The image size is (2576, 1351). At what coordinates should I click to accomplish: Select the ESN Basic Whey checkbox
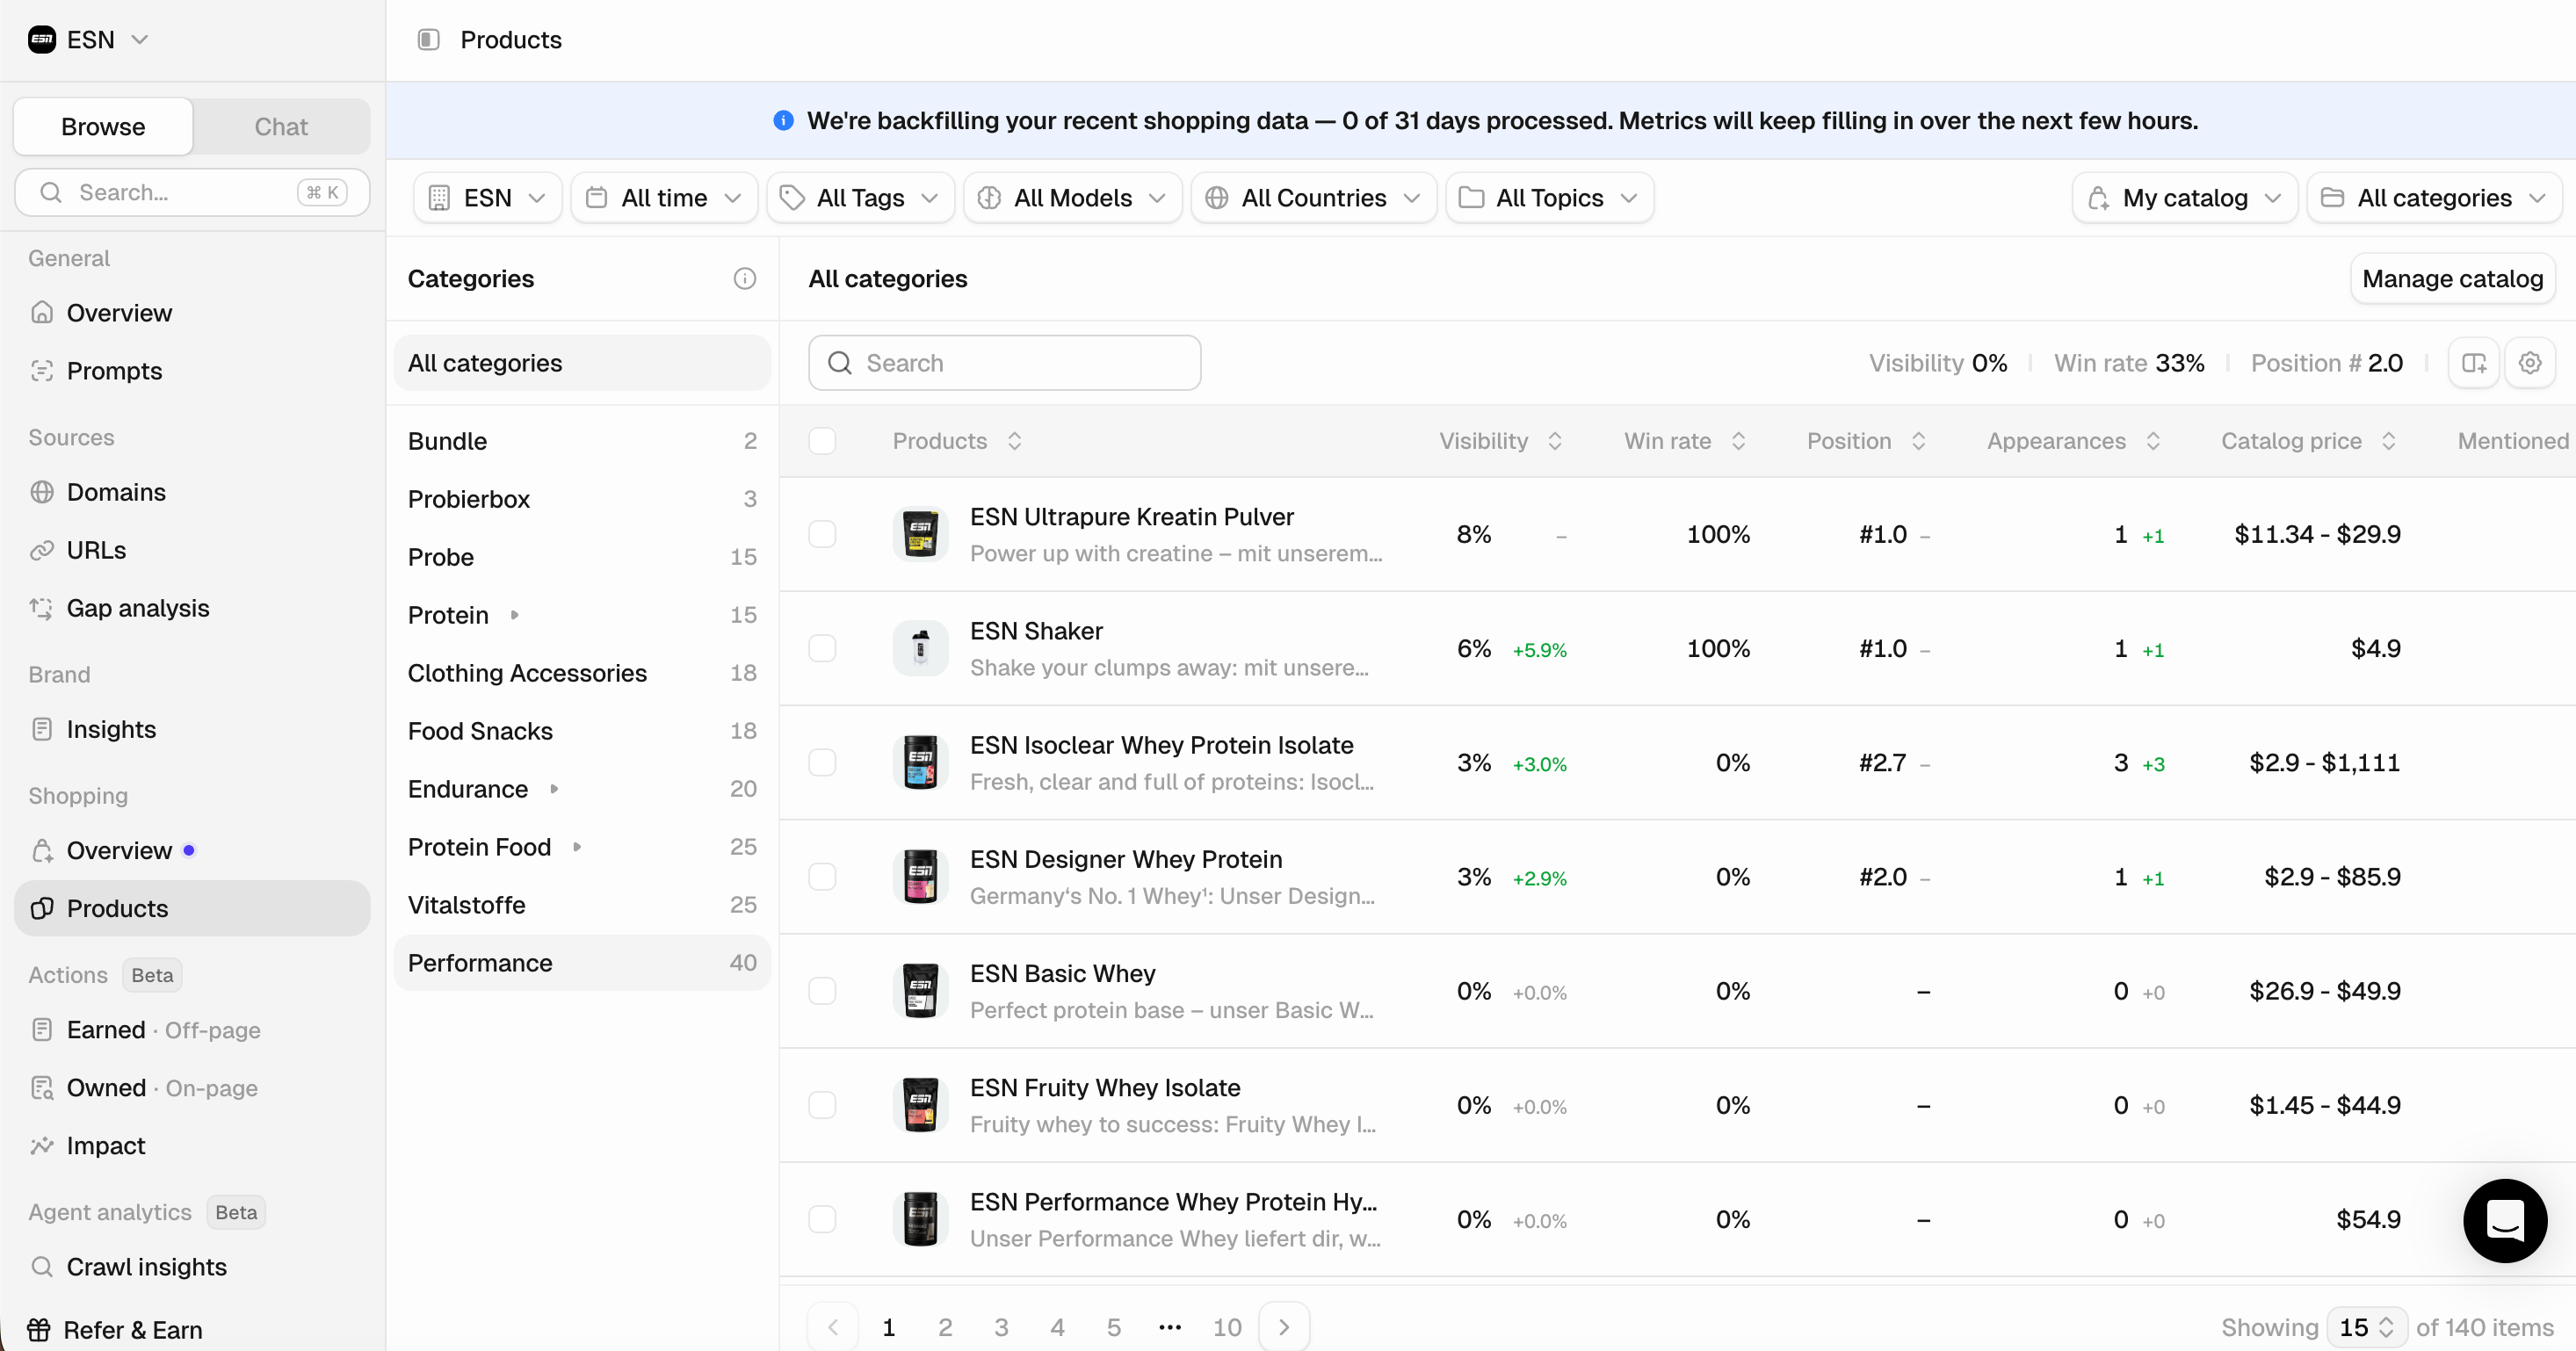(x=822, y=991)
